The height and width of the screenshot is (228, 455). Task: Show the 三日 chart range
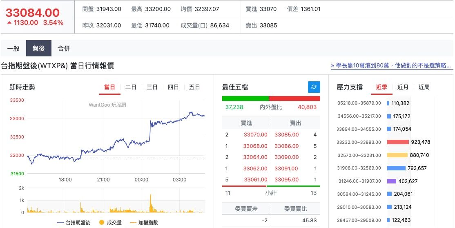click(152, 87)
